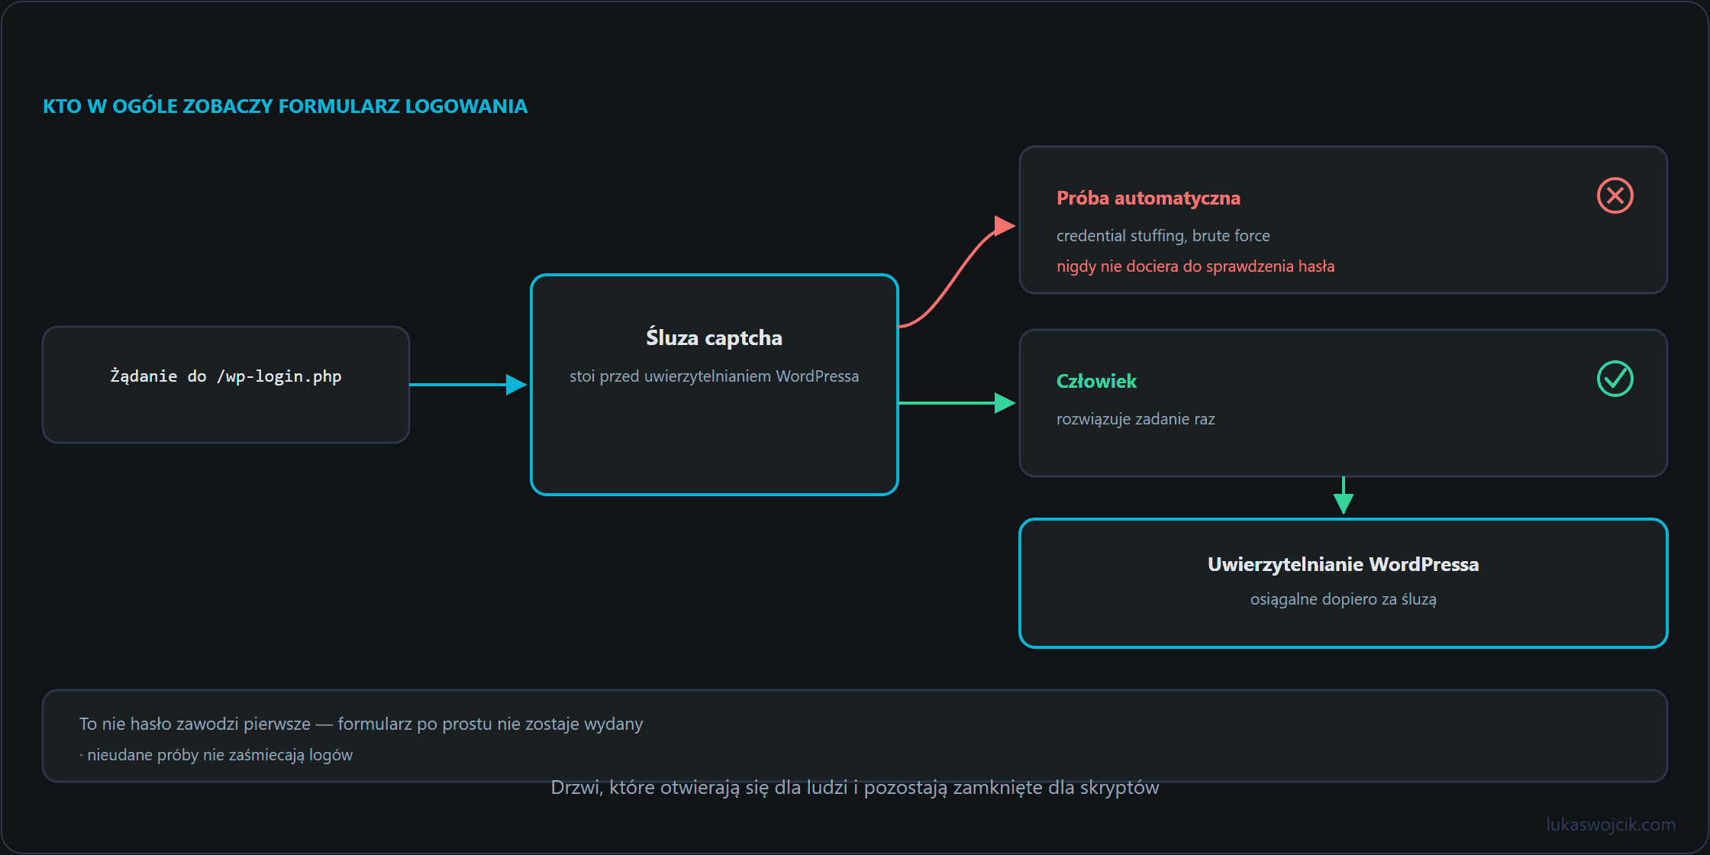The image size is (1710, 855).
Task: Click the 'Żądanie do /wp-login.php' box
Action: point(226,385)
